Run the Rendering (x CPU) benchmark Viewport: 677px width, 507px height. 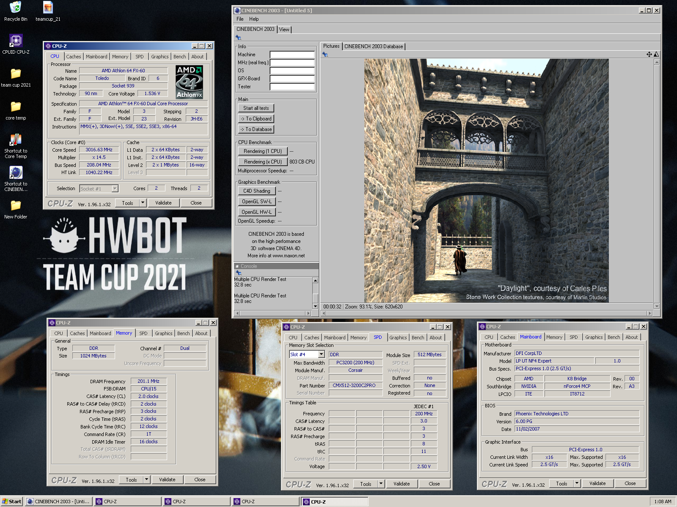tap(263, 162)
